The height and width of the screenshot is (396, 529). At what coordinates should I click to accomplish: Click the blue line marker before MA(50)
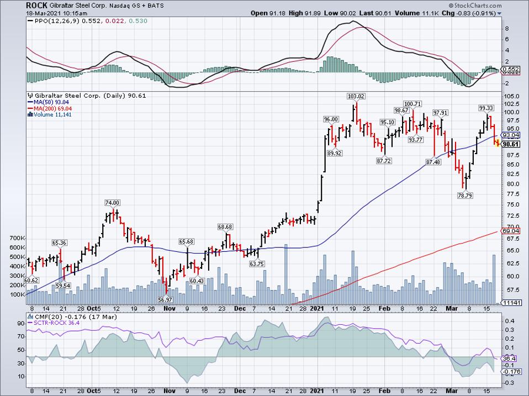click(30, 102)
